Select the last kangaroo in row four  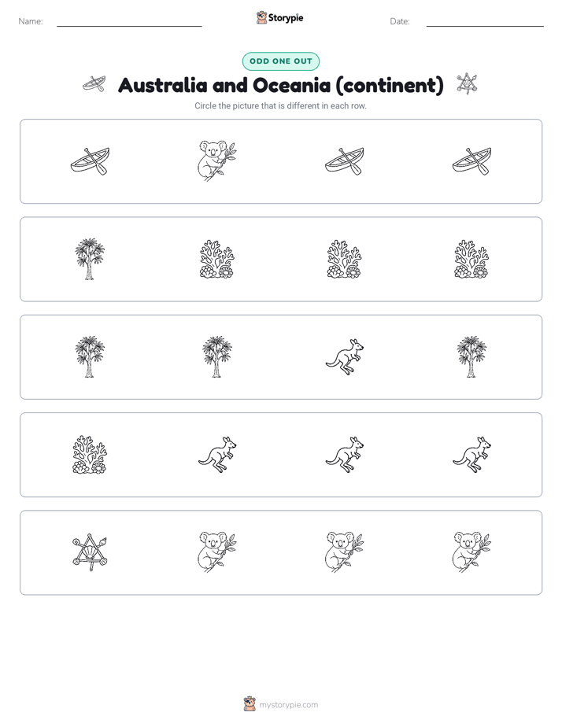pyautogui.click(x=471, y=455)
